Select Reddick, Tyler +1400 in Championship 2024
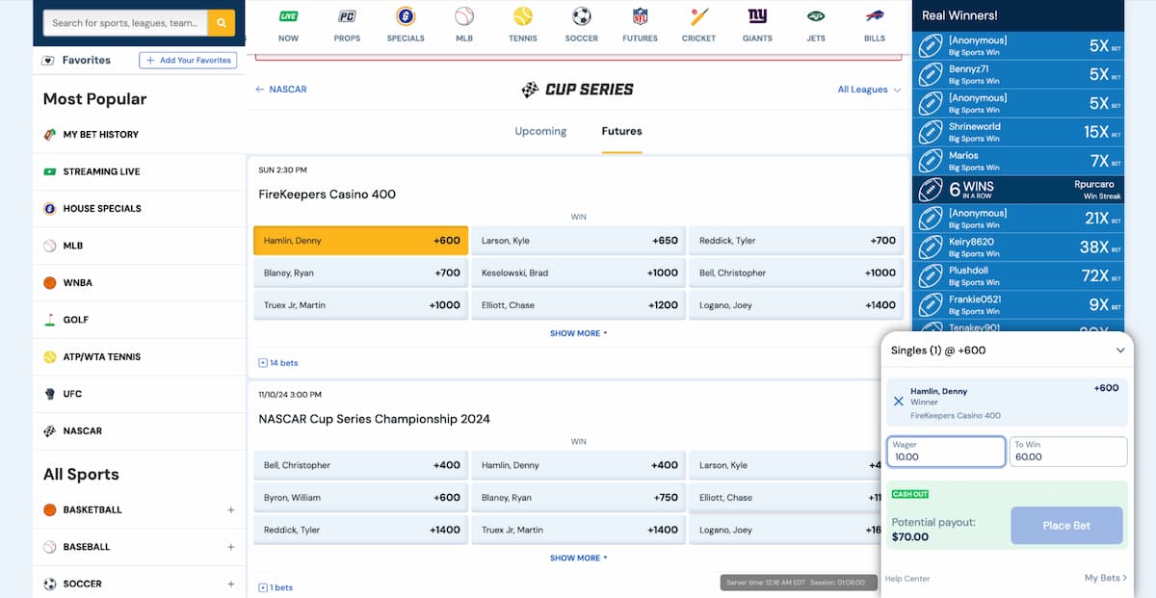The width and height of the screenshot is (1156, 598). pyautogui.click(x=360, y=530)
